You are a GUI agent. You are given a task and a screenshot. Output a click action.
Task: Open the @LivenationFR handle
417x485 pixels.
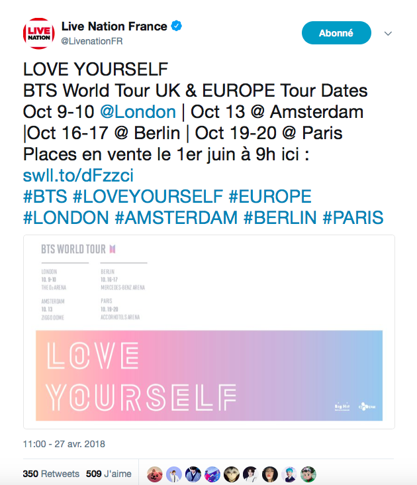pos(92,41)
